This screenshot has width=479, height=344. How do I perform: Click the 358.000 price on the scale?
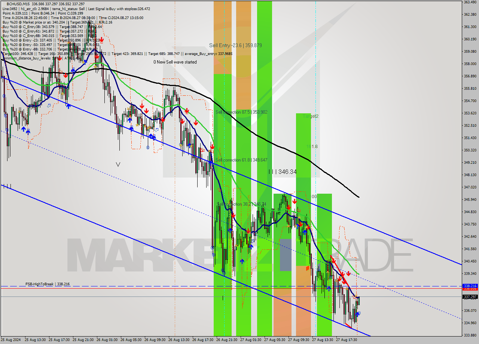[470, 64]
